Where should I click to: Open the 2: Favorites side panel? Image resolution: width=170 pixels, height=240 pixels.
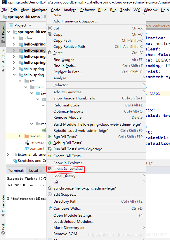pyautogui.click(x=3, y=206)
